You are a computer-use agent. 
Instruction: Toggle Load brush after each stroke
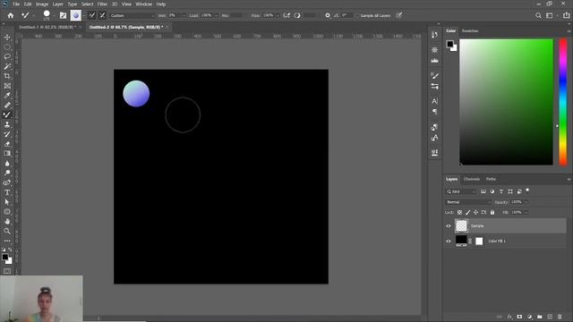click(91, 15)
